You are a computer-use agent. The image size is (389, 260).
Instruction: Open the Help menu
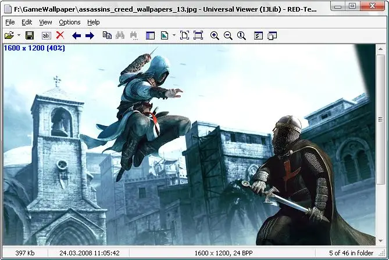pos(94,22)
